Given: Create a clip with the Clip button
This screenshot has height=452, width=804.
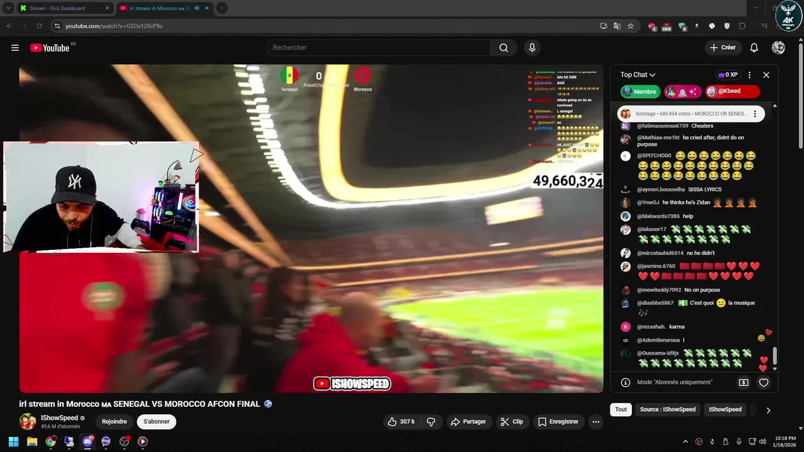Looking at the screenshot, I should [x=511, y=422].
